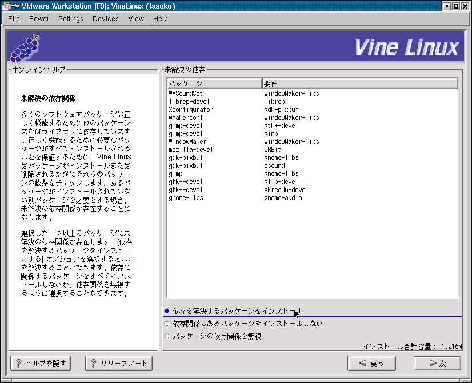Maximize the VMware Workstation window
Image resolution: width=472 pixels, height=383 pixels.
point(455,6)
